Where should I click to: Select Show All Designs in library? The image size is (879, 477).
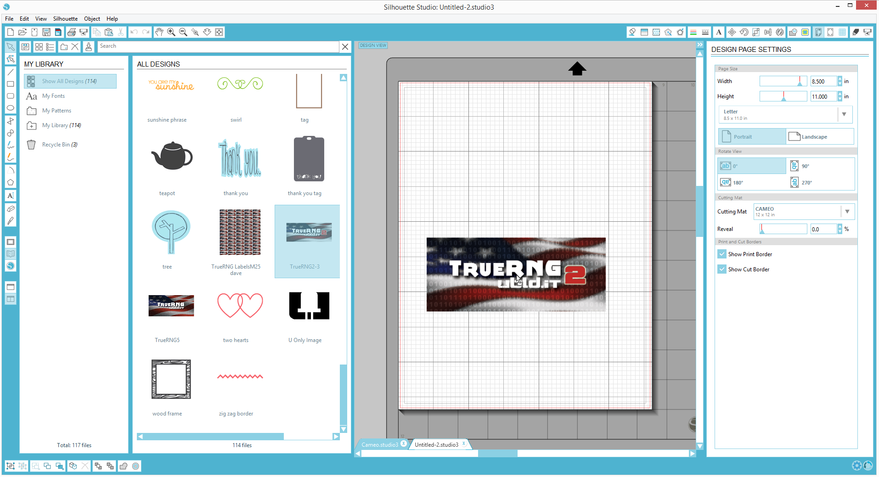coord(70,81)
